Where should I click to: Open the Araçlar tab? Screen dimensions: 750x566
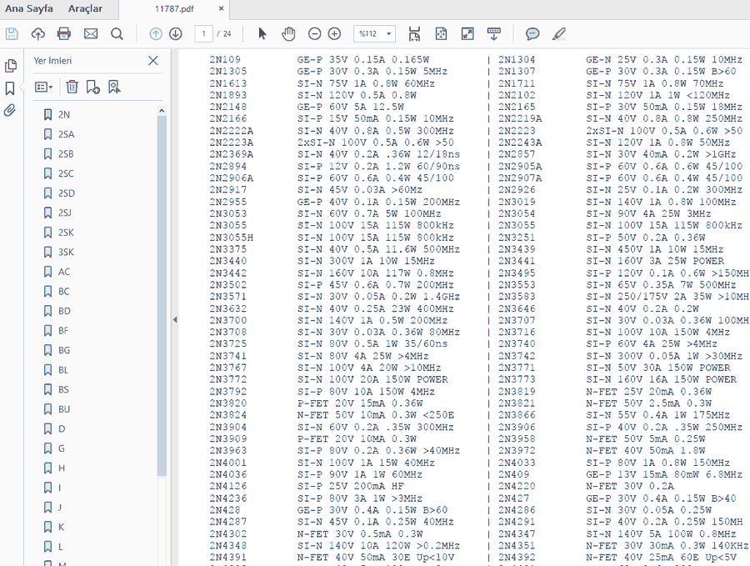85,8
